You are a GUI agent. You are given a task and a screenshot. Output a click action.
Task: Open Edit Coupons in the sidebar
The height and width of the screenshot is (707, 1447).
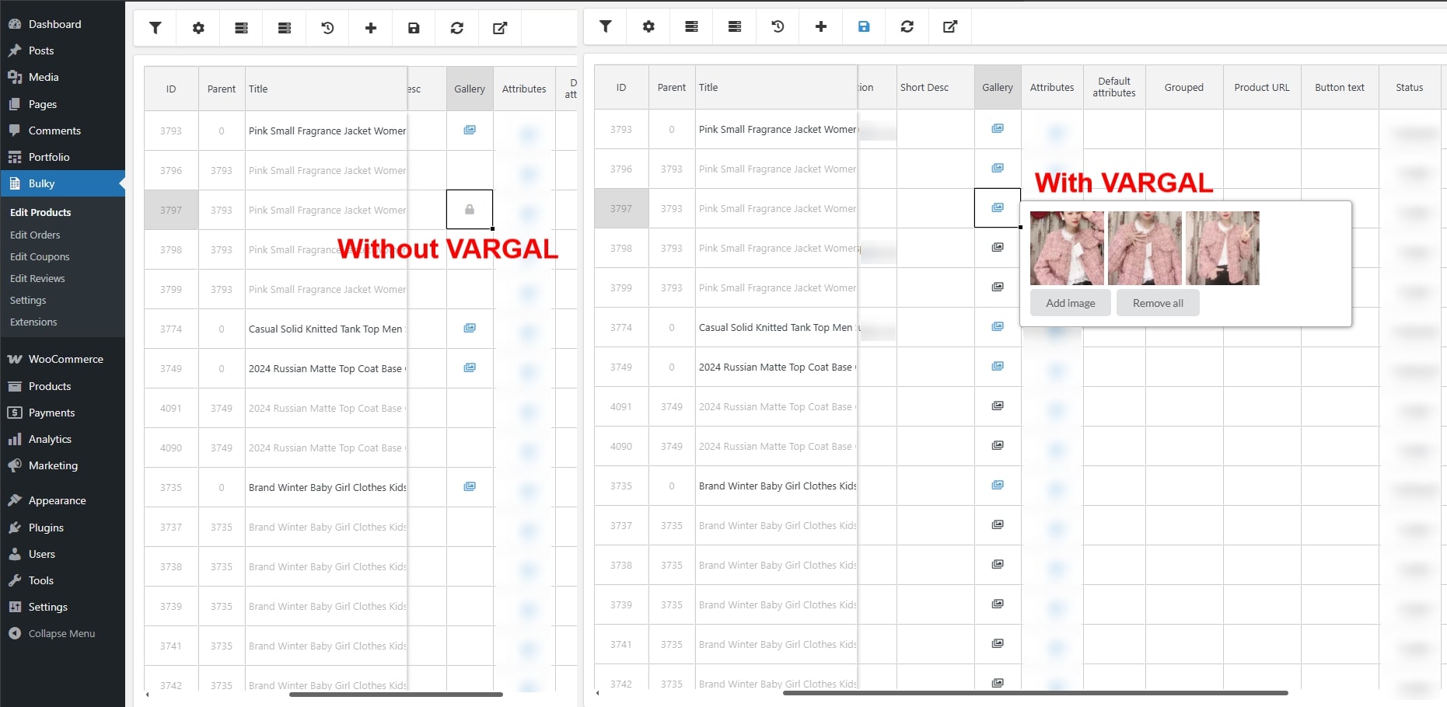click(40, 256)
